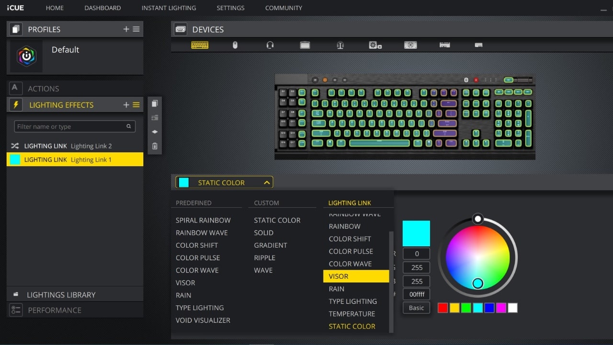Click the Devices keyboard header icon
This screenshot has width=613, height=345.
(x=181, y=29)
